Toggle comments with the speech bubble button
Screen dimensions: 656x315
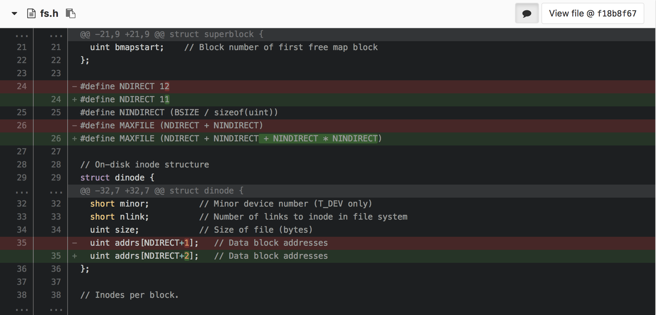tap(527, 14)
